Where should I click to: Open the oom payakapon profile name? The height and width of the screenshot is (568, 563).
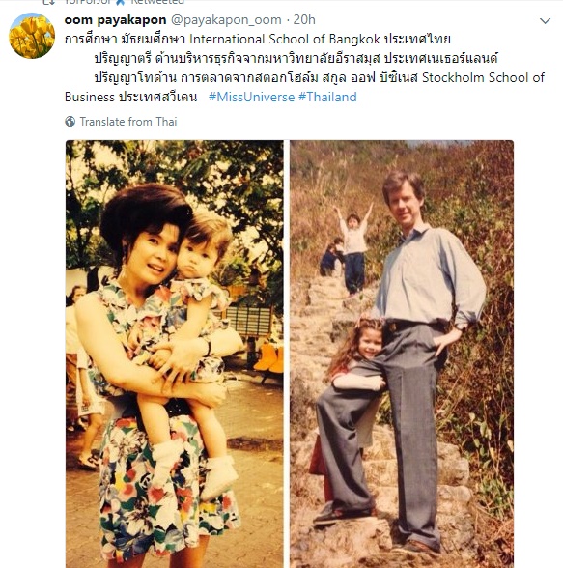(x=115, y=20)
